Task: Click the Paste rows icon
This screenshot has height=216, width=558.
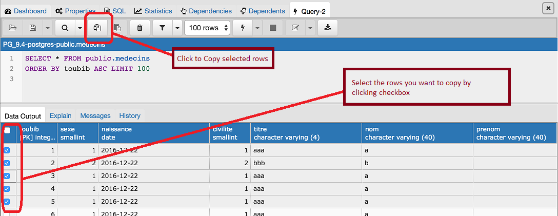Action: pos(117,28)
